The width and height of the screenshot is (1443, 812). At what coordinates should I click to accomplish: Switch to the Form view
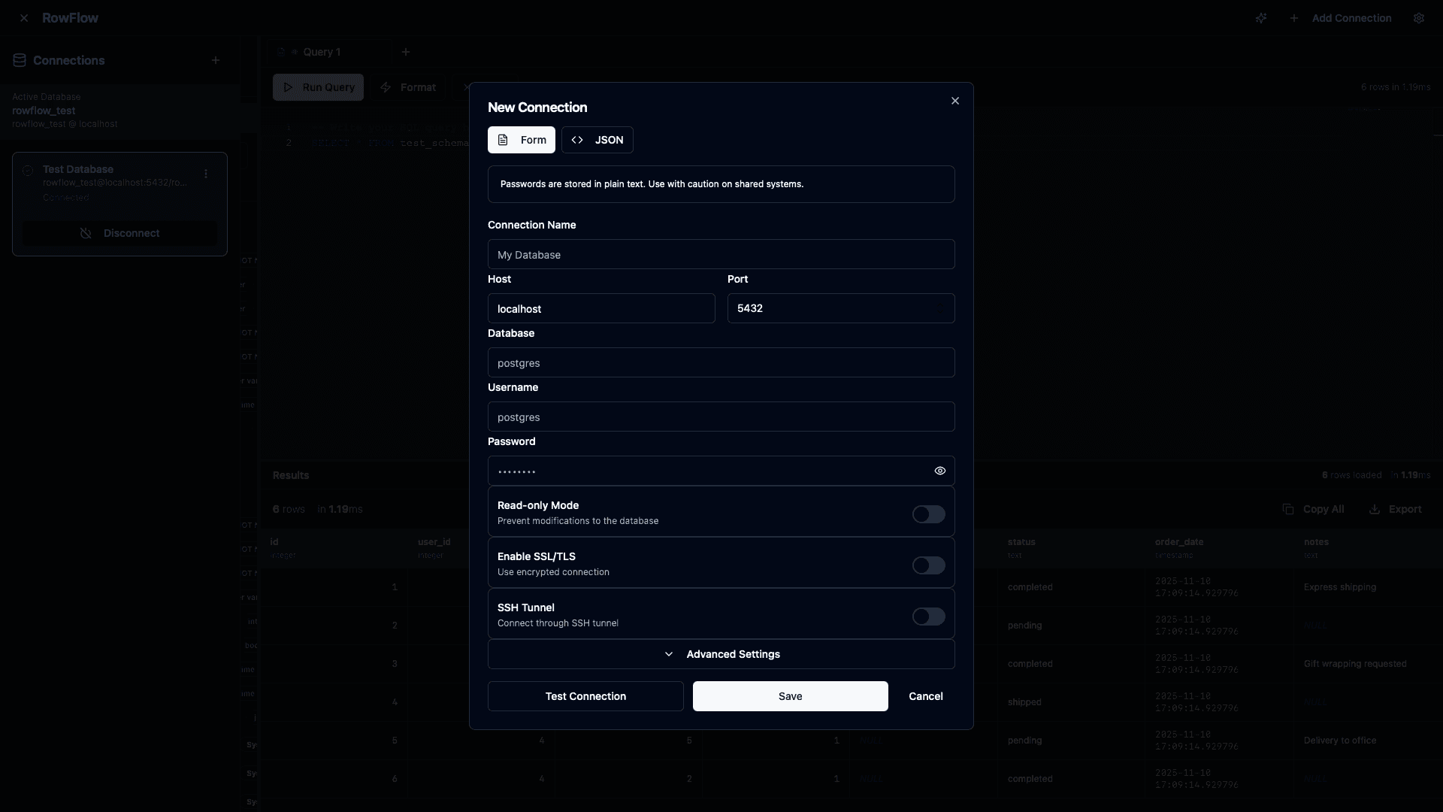522,140
